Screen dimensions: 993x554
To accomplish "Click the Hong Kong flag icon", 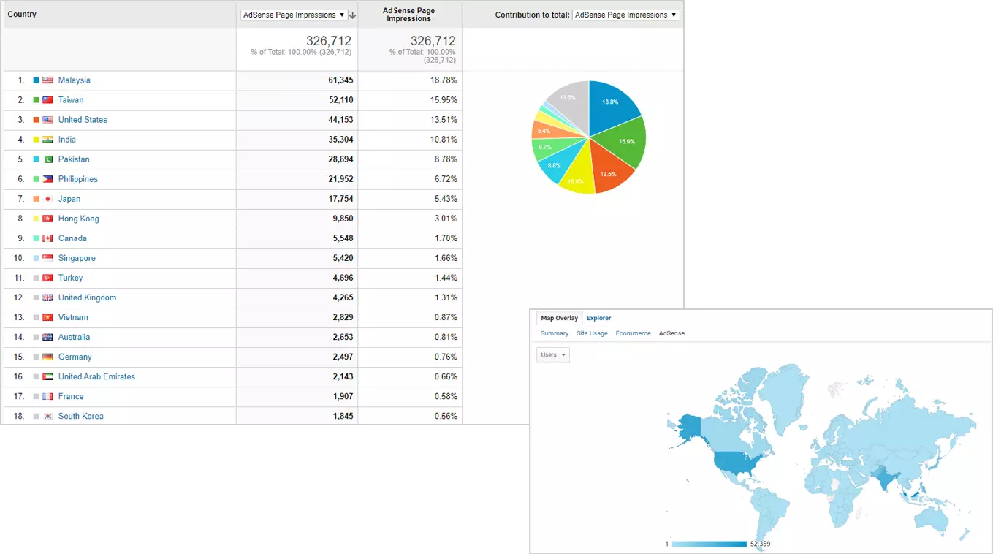I will pyautogui.click(x=47, y=219).
